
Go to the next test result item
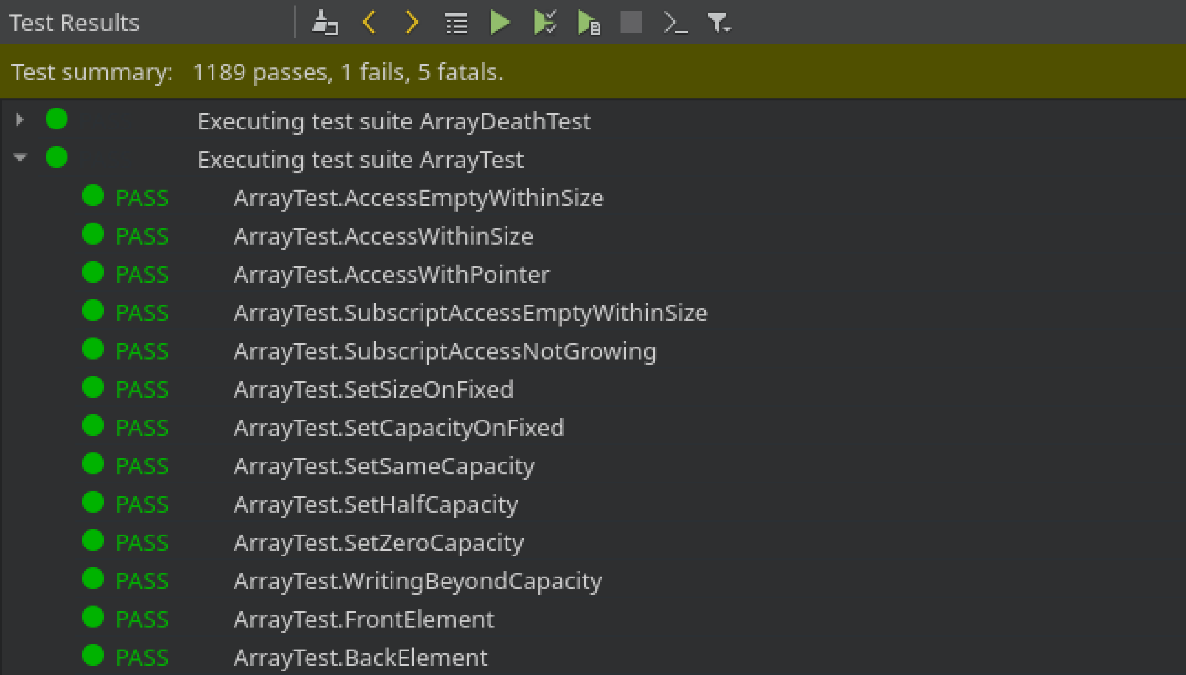411,22
